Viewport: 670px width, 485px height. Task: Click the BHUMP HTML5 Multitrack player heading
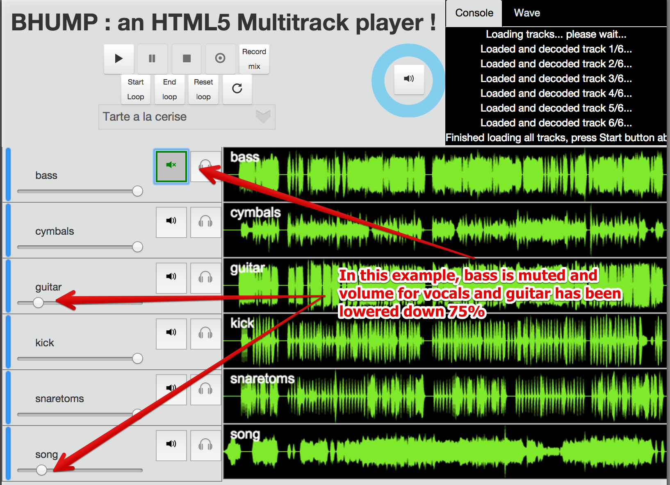pyautogui.click(x=223, y=22)
